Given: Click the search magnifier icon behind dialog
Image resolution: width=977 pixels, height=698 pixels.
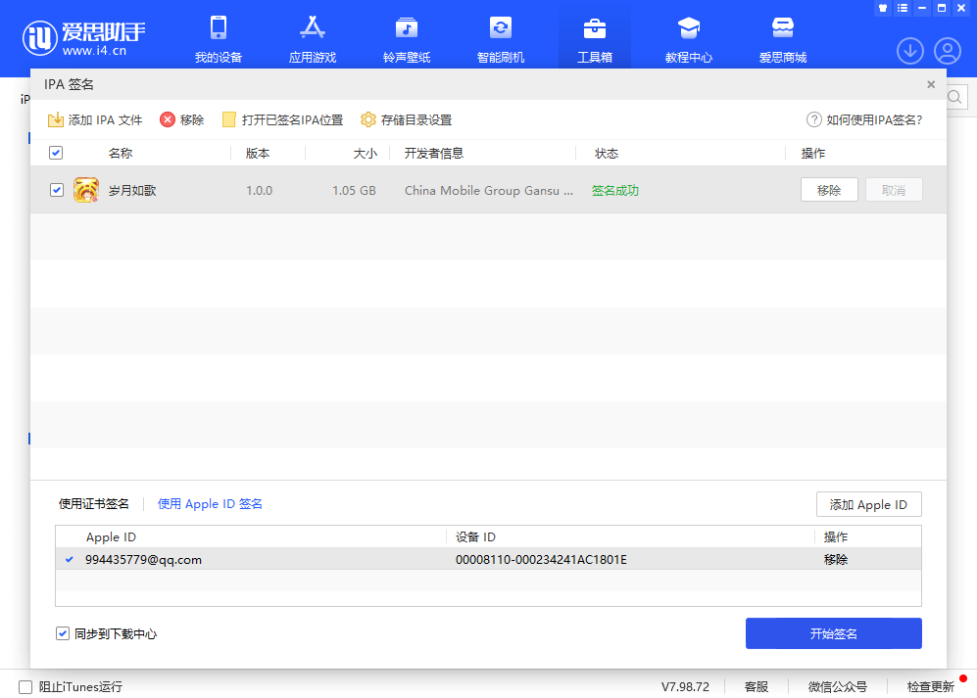Looking at the screenshot, I should click(954, 97).
